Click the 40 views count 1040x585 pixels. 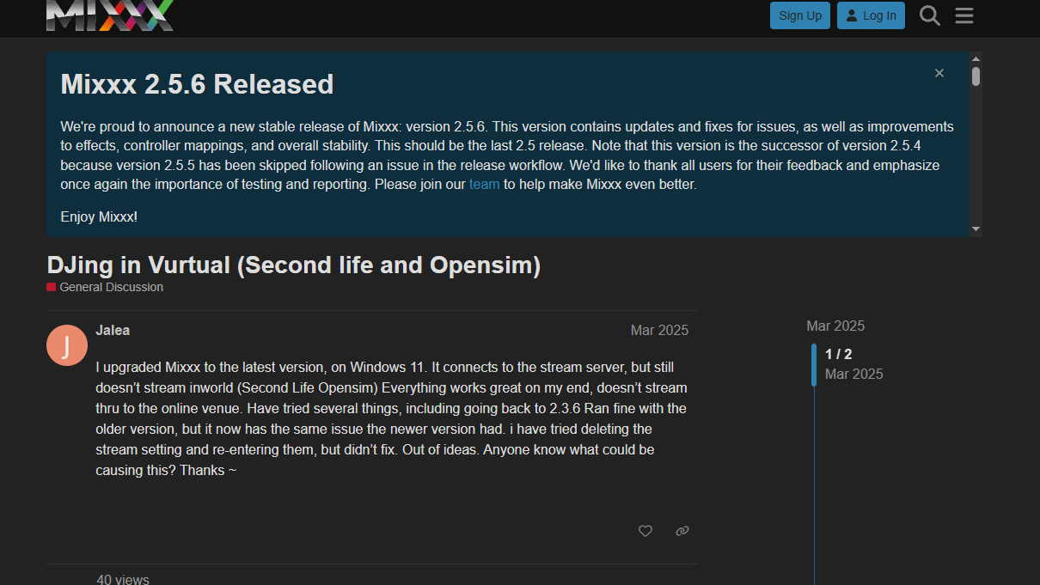pyautogui.click(x=123, y=580)
